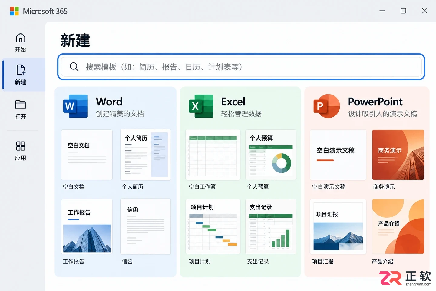Open the 开始 home icon in sidebar

pos(21,38)
